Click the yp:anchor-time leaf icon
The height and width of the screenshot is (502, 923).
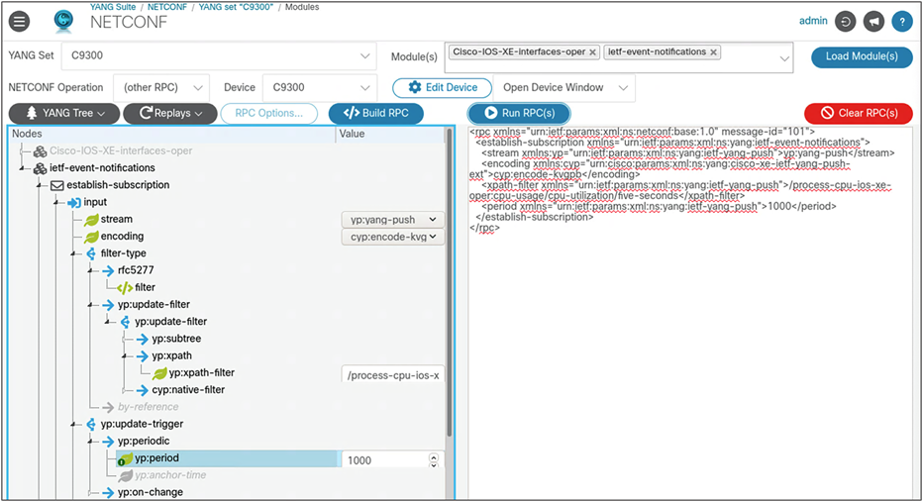click(126, 475)
